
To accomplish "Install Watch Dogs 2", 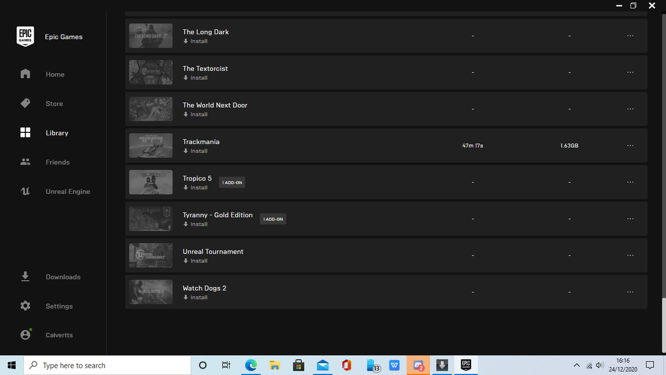I will click(x=195, y=297).
